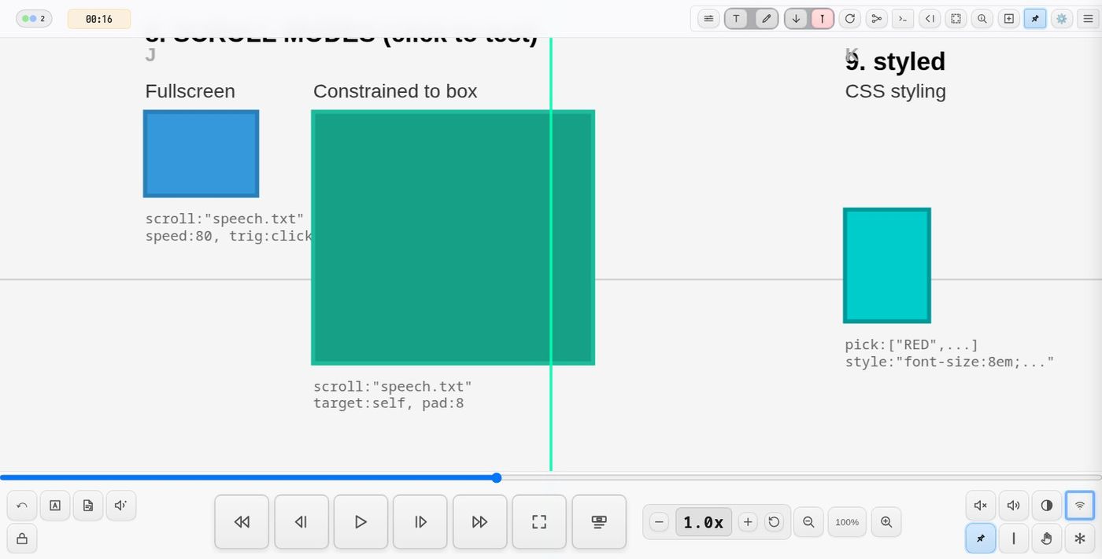1102x559 pixels.
Task: Click the "CSS styling" text
Action: (x=895, y=91)
